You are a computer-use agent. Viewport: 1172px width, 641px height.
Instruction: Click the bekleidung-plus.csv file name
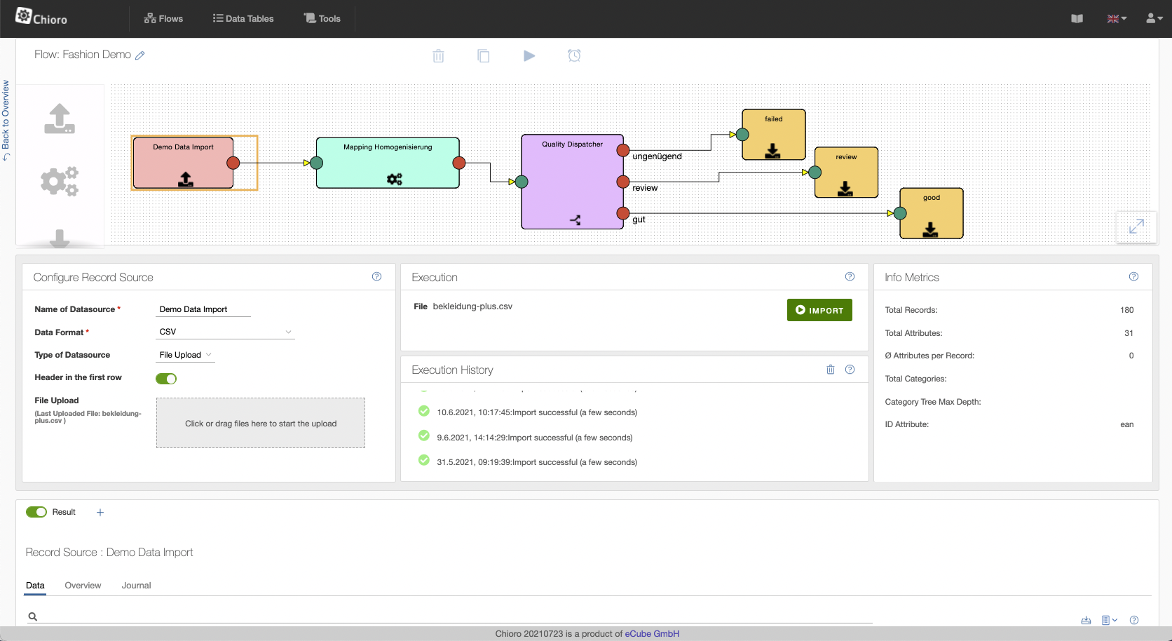472,306
